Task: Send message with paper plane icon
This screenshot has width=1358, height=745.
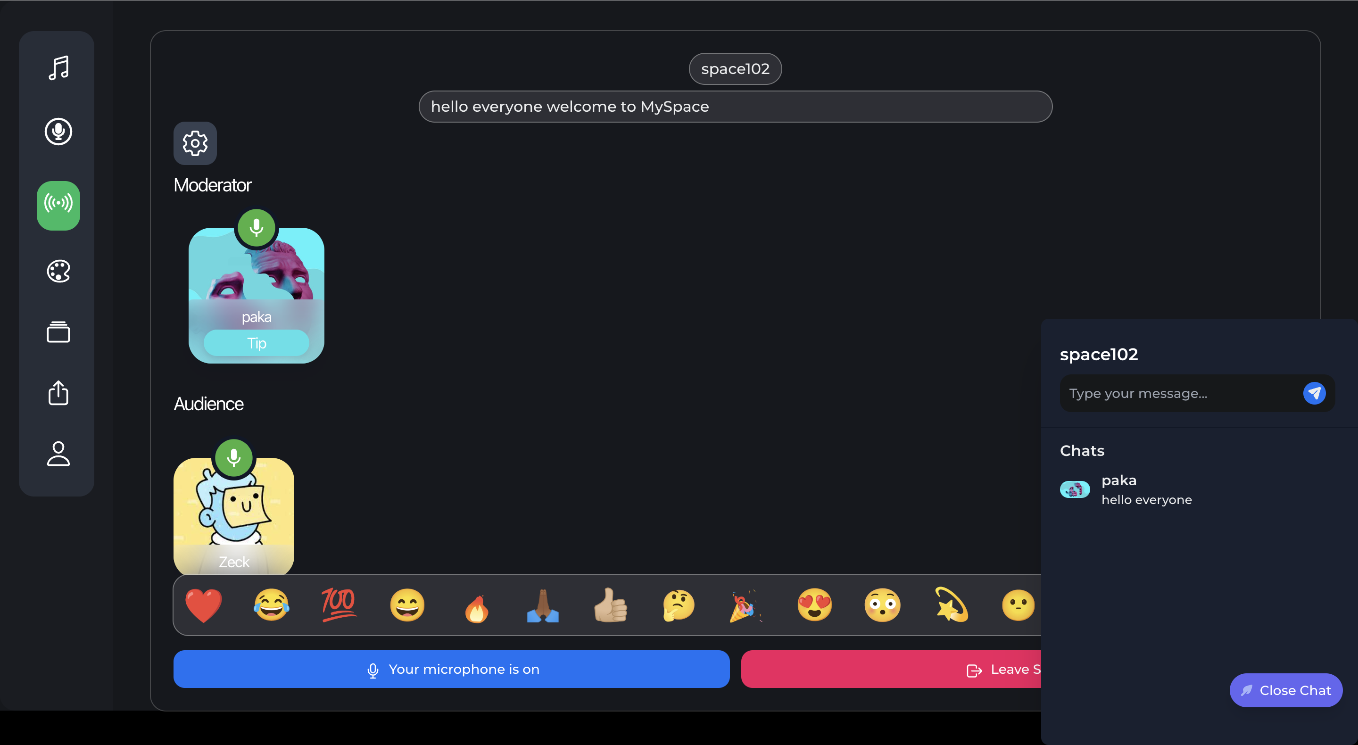Action: [1314, 393]
